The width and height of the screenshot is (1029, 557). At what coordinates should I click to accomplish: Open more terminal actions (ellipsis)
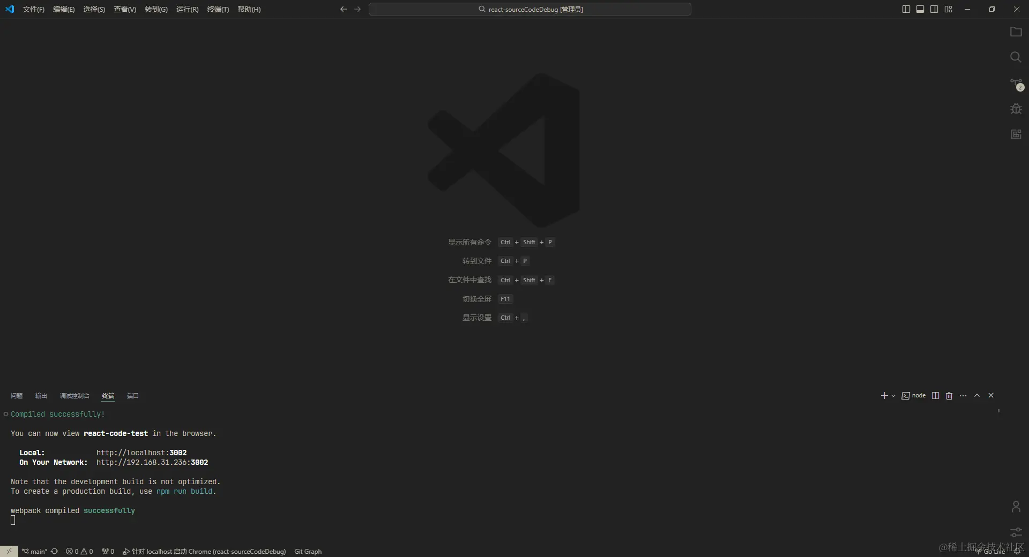963,396
